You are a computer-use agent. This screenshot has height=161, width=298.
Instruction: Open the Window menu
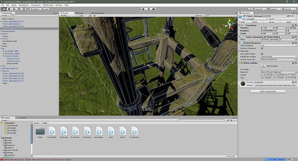pyautogui.click(x=59, y=5)
